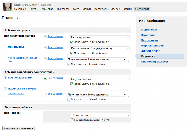Collapse the Мои группы section

pyautogui.click(x=6, y=47)
